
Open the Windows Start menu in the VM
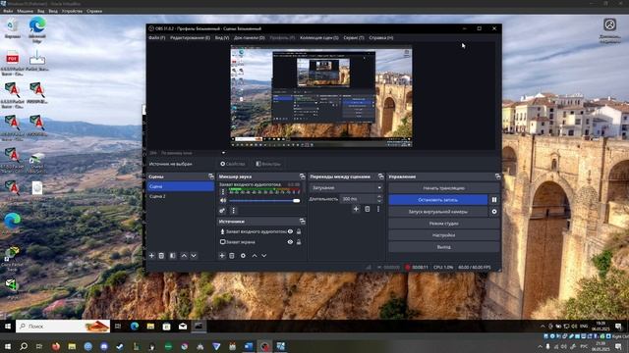pyautogui.click(x=8, y=327)
